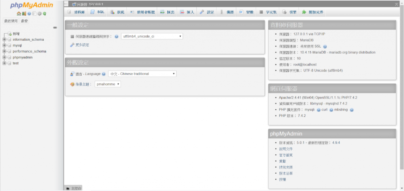Image resolution: width=404 pixels, height=191 pixels.
Task: Click the chain link icon in sidebar
Action: (55, 28)
